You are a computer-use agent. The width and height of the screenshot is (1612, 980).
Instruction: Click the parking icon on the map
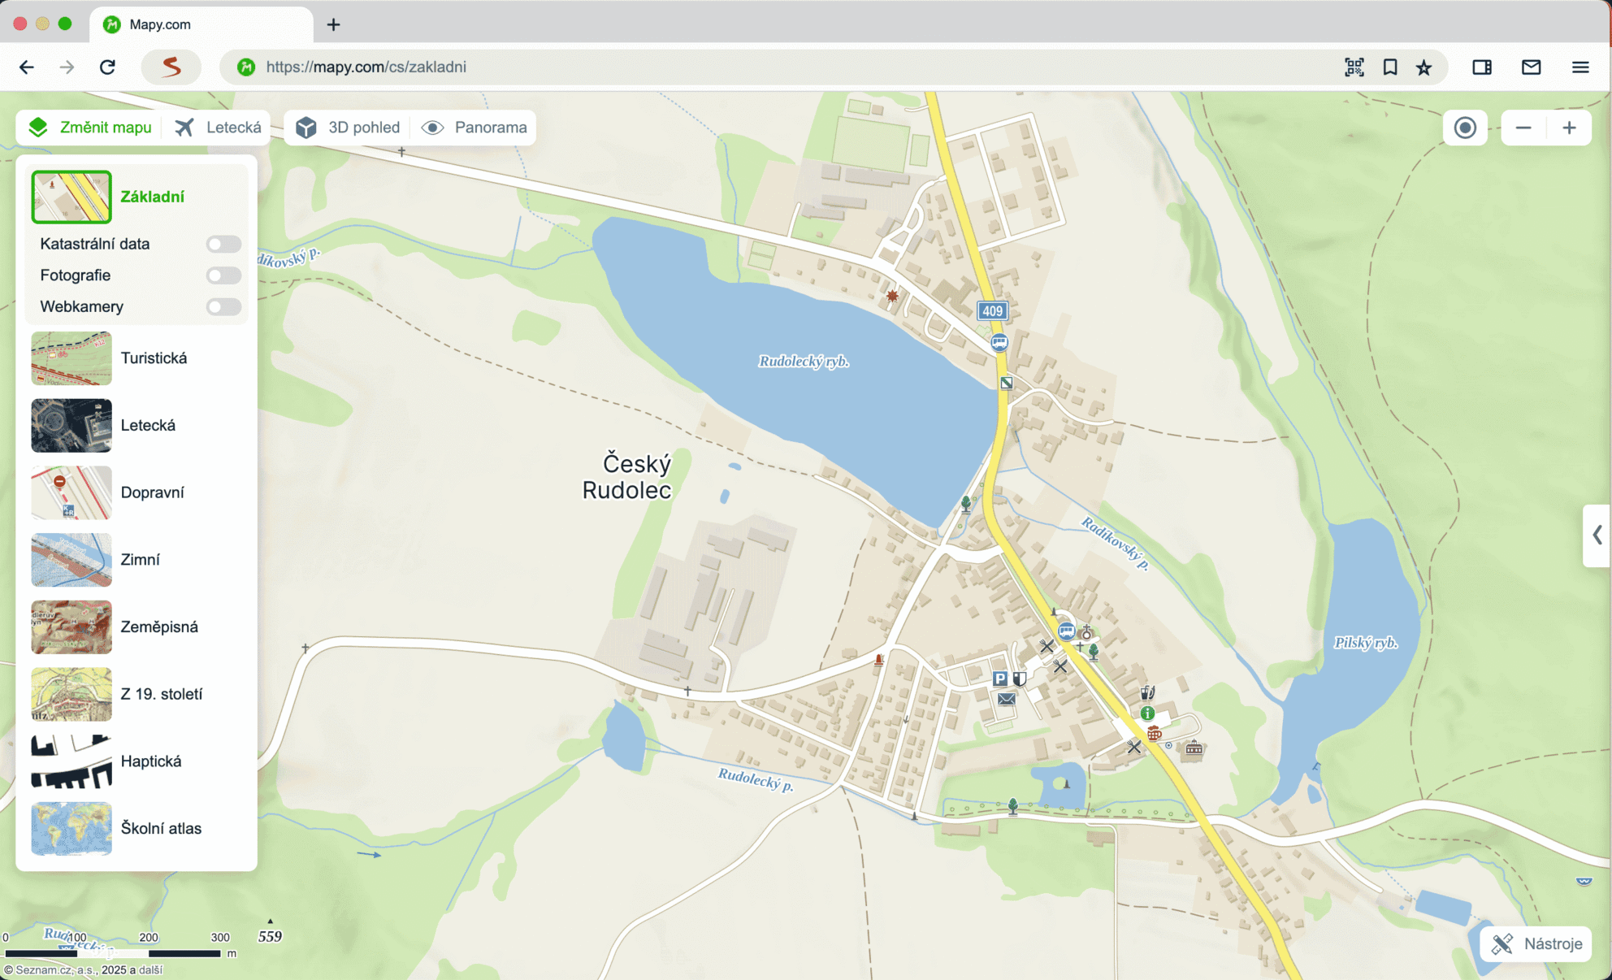point(999,679)
